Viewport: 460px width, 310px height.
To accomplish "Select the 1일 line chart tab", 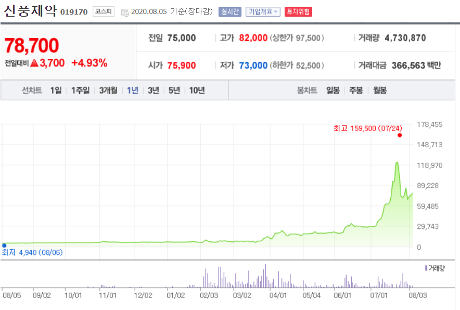I will [x=56, y=91].
